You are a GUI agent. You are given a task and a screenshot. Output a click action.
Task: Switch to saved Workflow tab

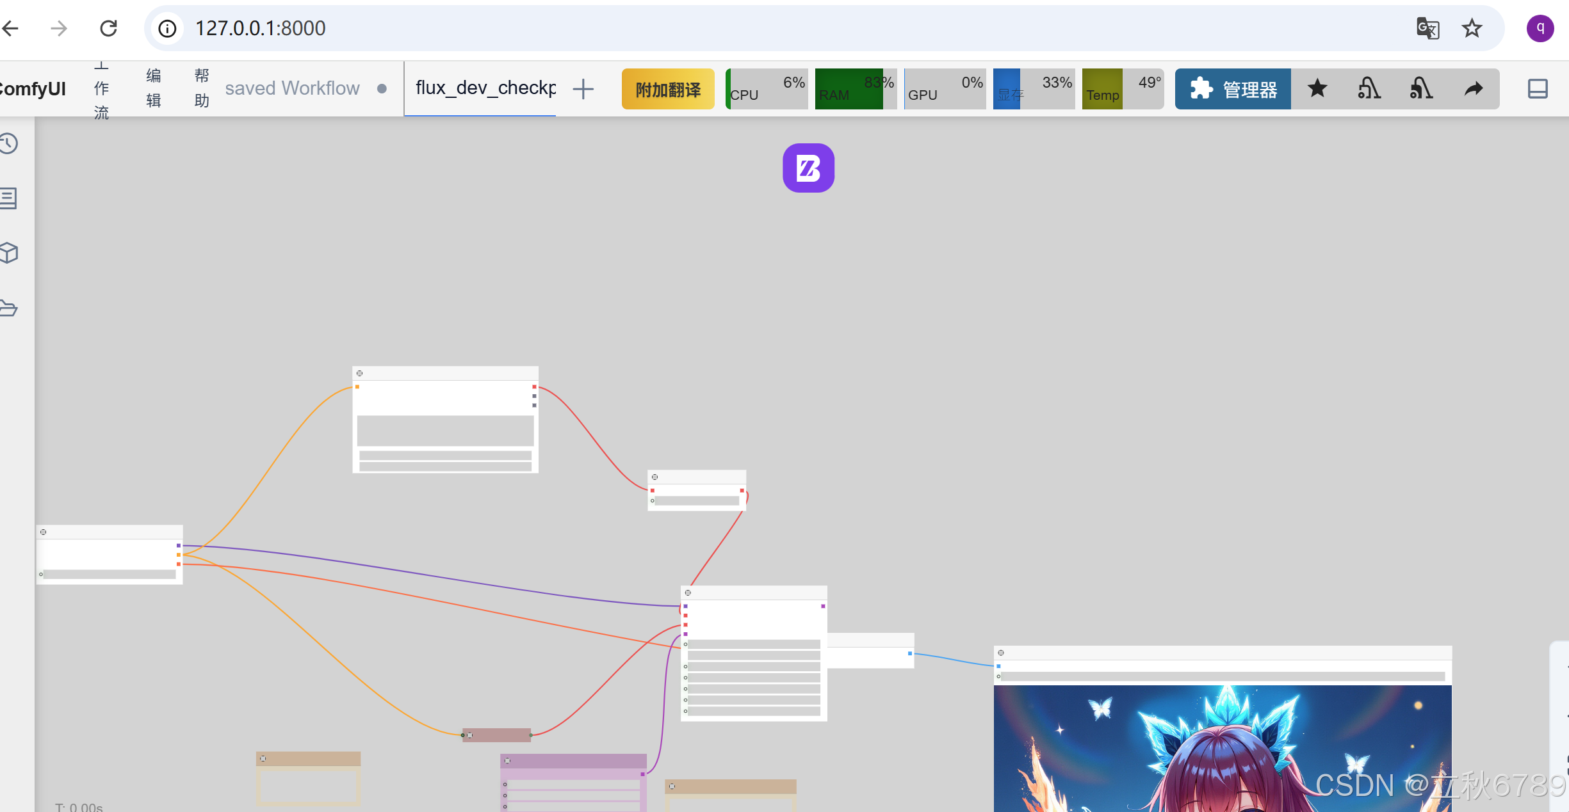[x=292, y=88]
